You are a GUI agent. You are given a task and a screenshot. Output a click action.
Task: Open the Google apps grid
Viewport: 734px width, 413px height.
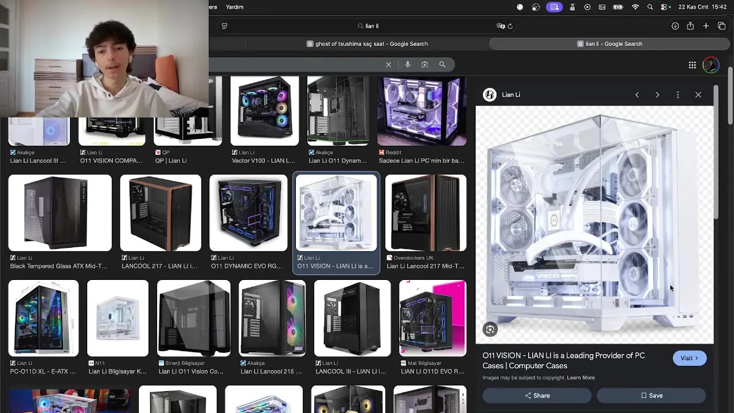click(692, 65)
